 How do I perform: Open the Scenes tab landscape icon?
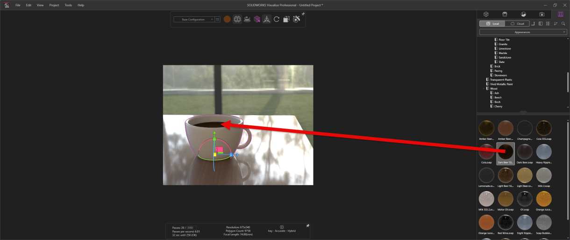[x=523, y=14]
